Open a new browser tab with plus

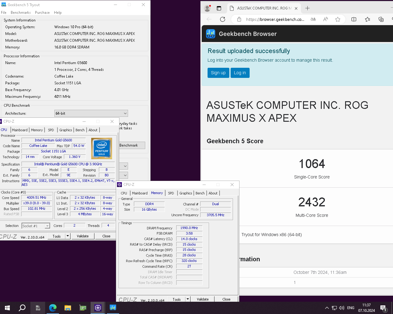pos(307,8)
